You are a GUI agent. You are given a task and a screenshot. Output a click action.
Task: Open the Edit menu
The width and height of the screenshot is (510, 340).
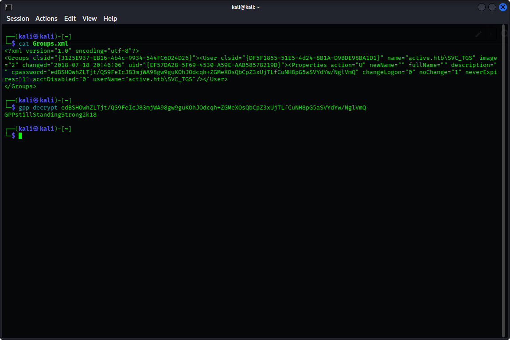(x=70, y=19)
